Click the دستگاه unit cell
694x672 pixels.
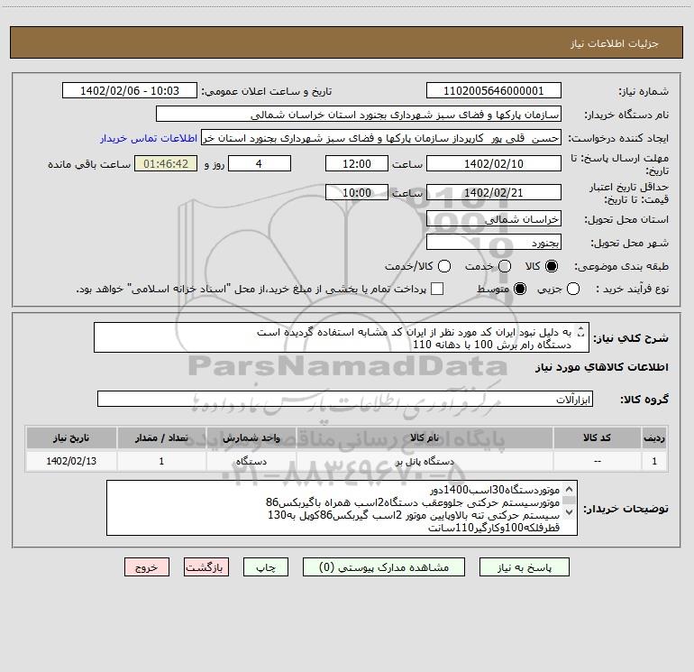coord(251,461)
